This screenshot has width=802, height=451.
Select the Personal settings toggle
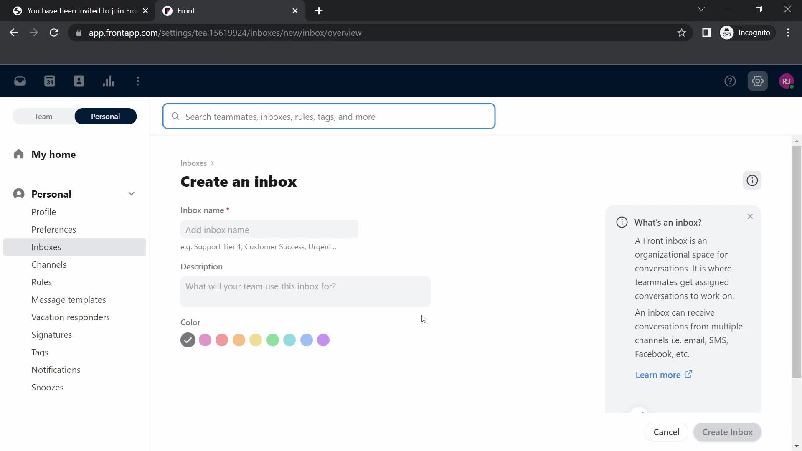[105, 117]
